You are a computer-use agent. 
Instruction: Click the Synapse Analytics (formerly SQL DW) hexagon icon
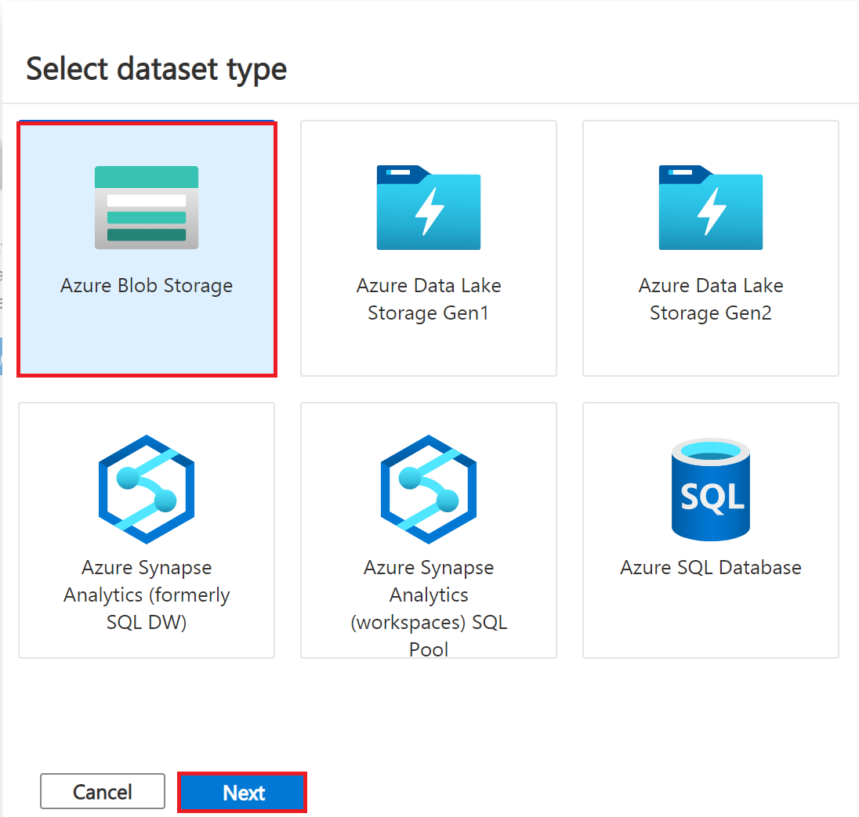coord(147,490)
